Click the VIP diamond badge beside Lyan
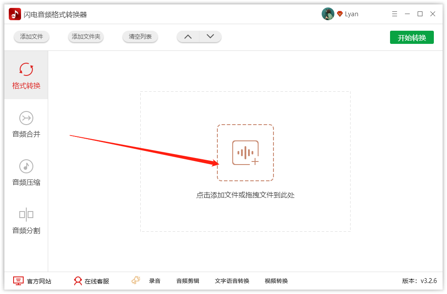The width and height of the screenshot is (447, 294). (340, 14)
